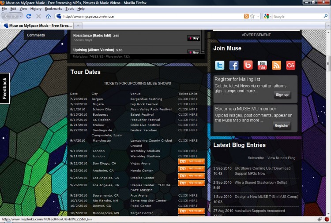Open the search engine selector dropdown
This screenshot has width=331, height=223.
click(271, 16)
